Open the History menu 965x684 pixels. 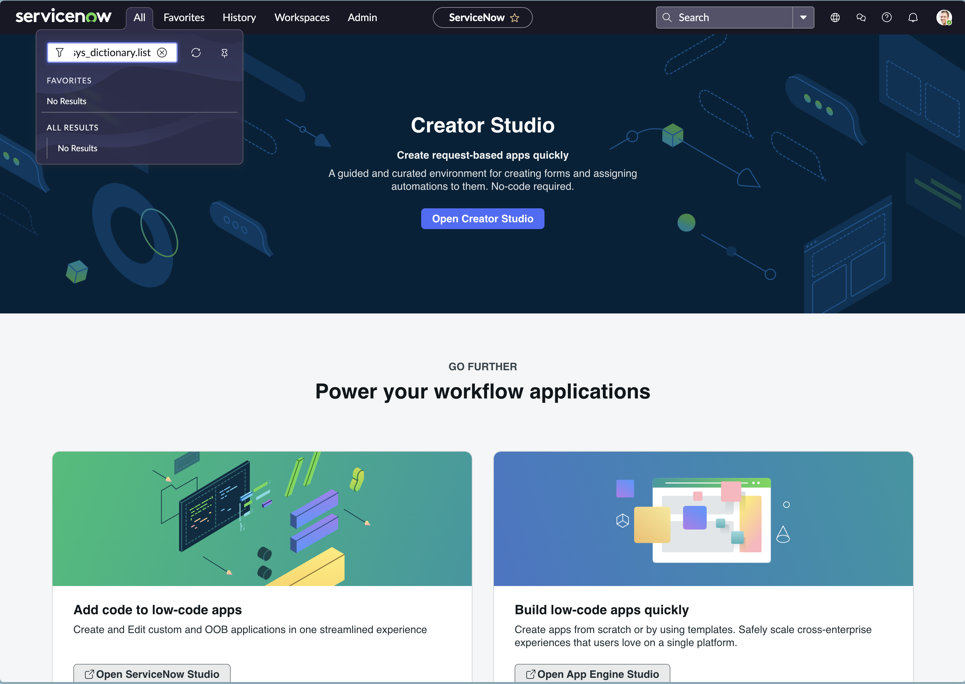[x=239, y=18]
